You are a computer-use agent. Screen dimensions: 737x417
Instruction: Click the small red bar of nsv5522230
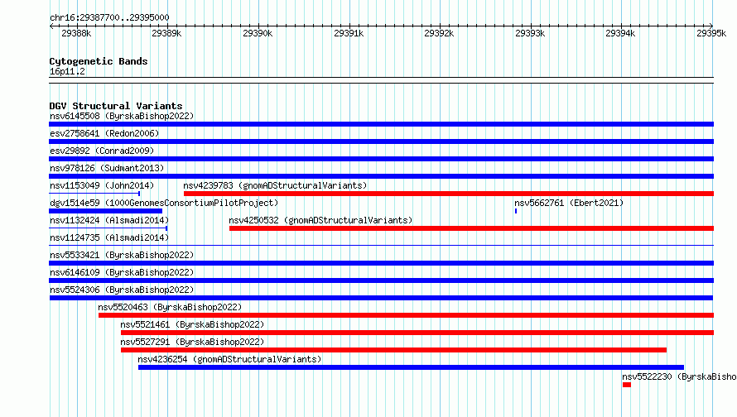pyautogui.click(x=627, y=385)
